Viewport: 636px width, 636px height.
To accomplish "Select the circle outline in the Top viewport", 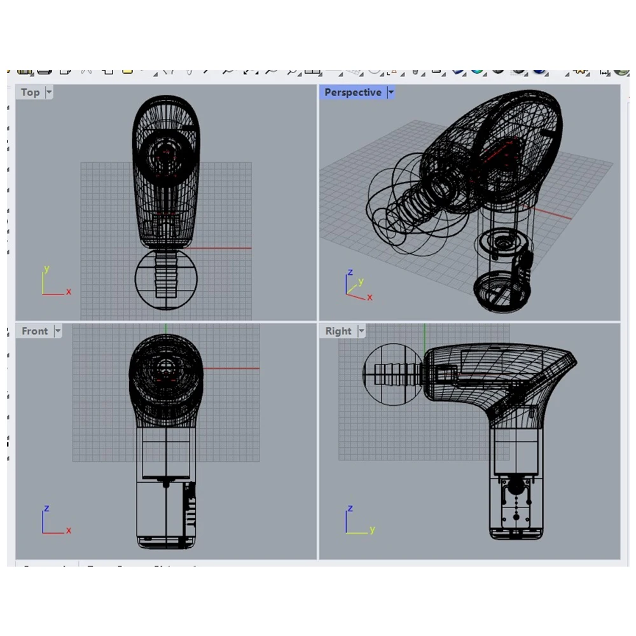I will [x=166, y=279].
